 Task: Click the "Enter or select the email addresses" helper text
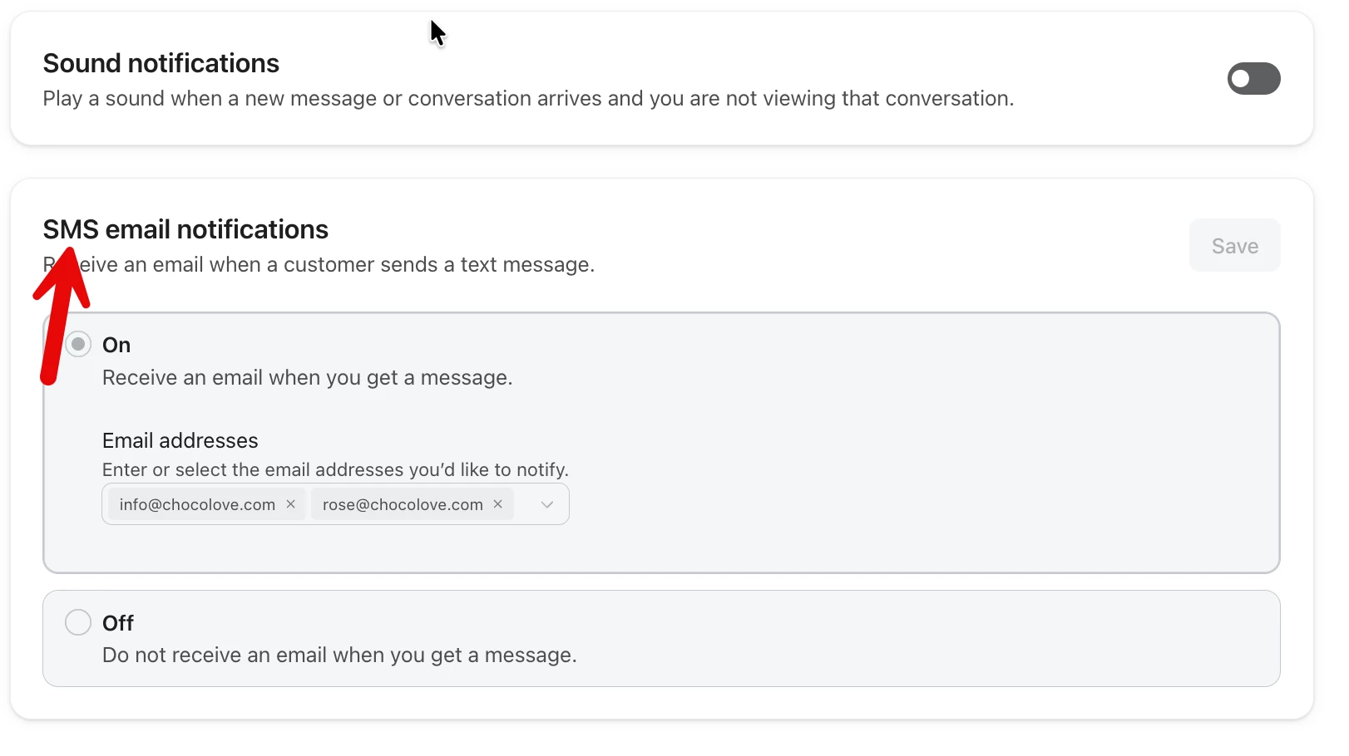tap(335, 470)
